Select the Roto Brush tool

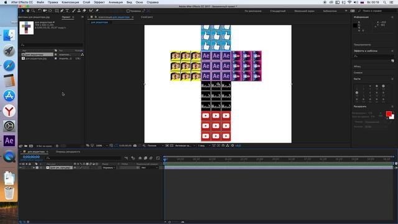tap(91, 11)
